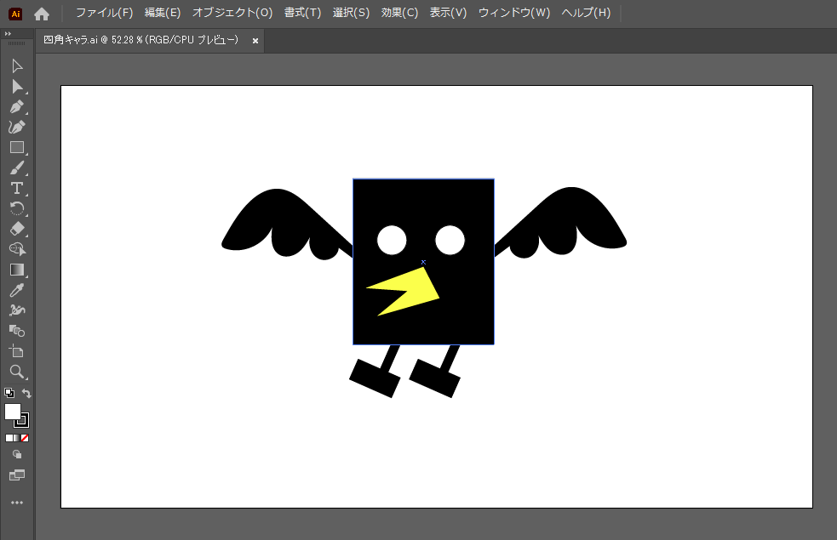Swap fill and stroke colors
Image resolution: width=837 pixels, height=540 pixels.
pos(26,394)
